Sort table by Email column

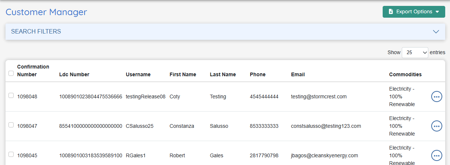point(298,74)
